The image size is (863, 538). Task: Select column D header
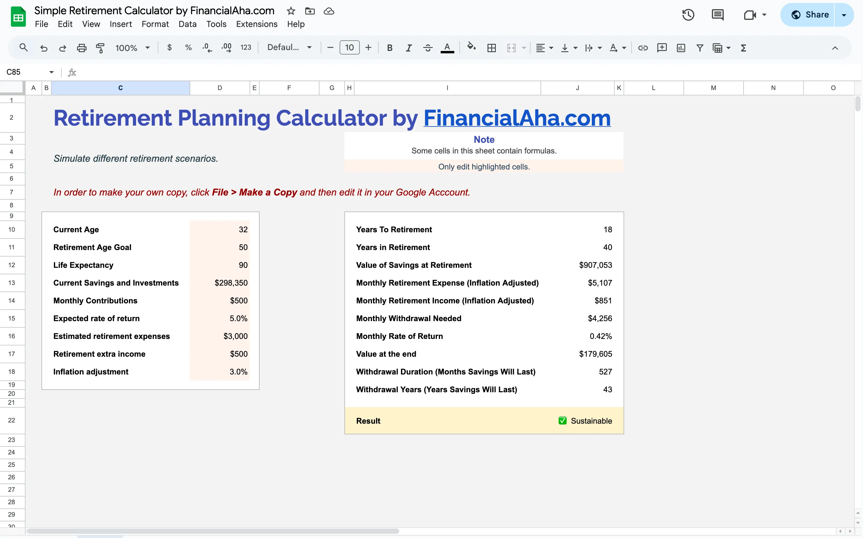pos(220,88)
